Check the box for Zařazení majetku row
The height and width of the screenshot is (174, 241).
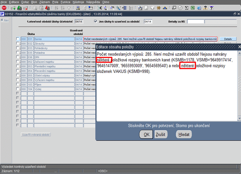pyautogui.click(x=18, y=62)
